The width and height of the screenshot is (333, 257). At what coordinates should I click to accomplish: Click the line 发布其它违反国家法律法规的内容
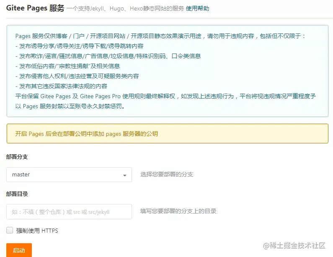(62, 86)
